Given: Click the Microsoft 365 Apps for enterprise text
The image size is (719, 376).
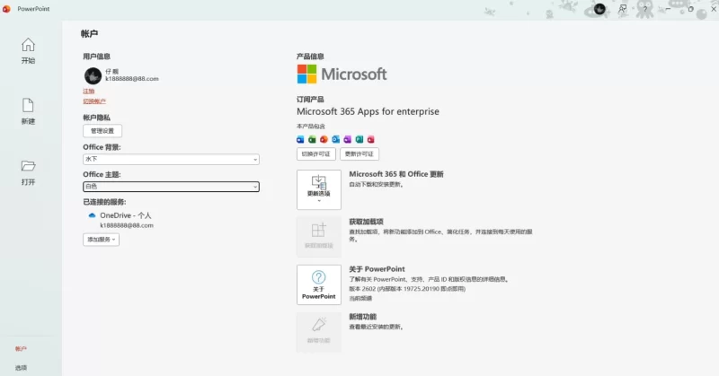Looking at the screenshot, I should point(368,111).
